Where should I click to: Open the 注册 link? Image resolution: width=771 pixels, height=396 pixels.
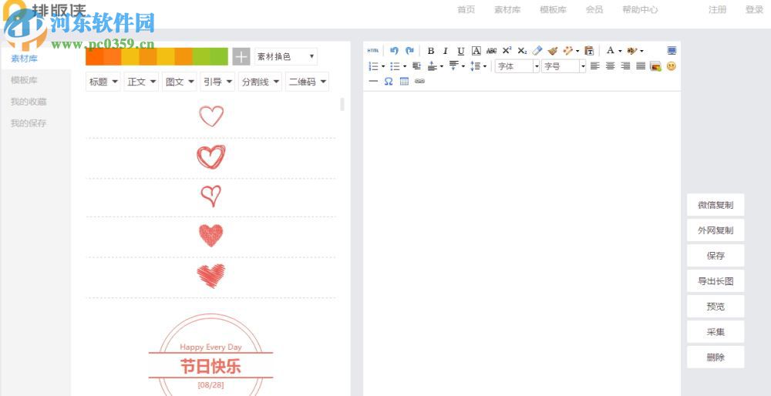[x=717, y=9]
